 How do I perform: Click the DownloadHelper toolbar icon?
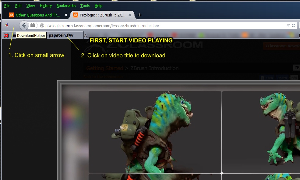click(x=7, y=25)
